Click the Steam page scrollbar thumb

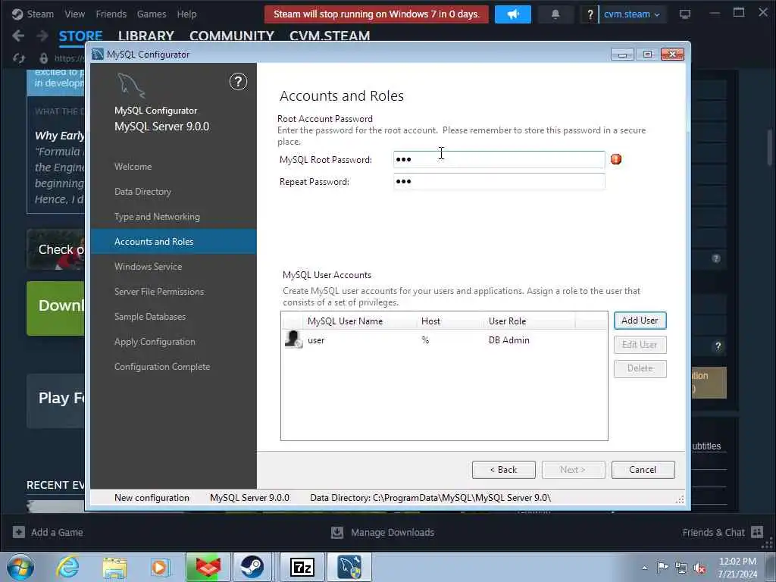770,148
